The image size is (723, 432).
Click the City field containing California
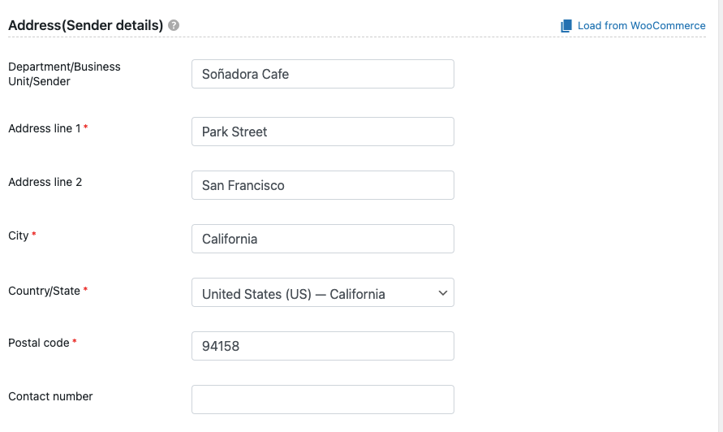coord(323,239)
